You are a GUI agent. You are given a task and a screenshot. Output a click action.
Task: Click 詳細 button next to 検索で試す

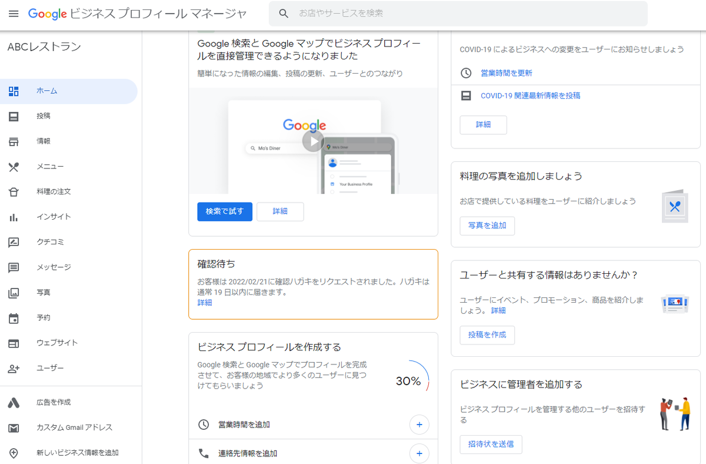coord(281,211)
